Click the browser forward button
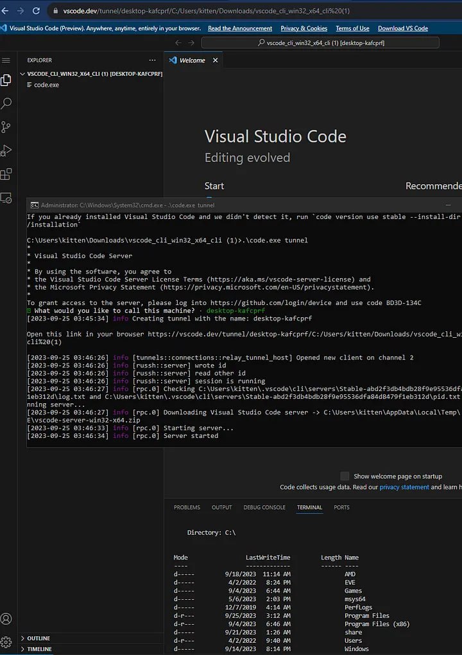Viewport: 462px width, 655px height. click(20, 11)
